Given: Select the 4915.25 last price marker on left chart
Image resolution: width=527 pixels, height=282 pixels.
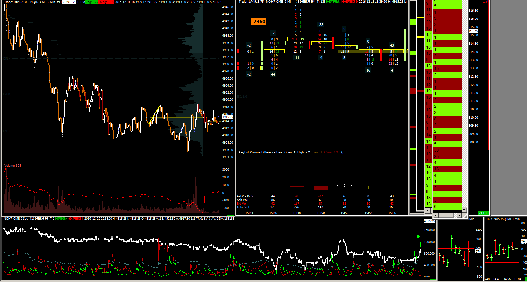Looking at the screenshot, I should click(228, 117).
